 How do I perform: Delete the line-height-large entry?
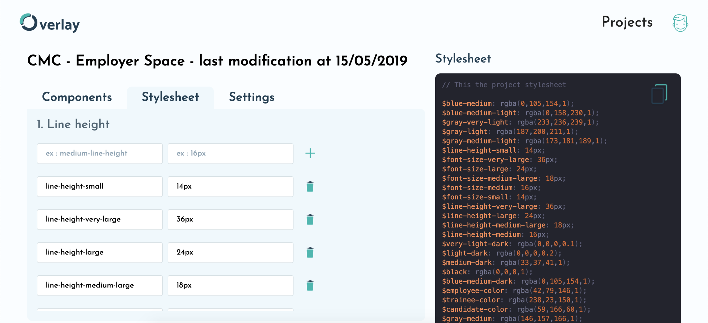(310, 252)
